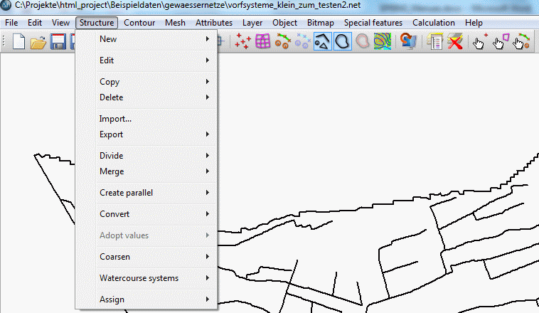539x313 pixels.
Task: Open the Calculation menu
Action: (434, 23)
